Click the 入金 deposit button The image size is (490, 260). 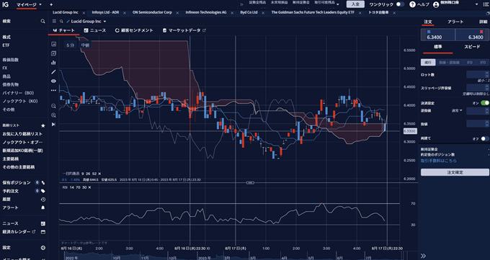(x=355, y=4)
